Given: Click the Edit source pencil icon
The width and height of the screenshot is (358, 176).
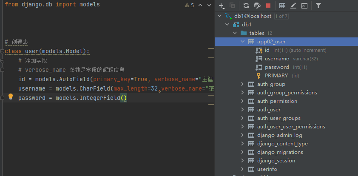Looking at the screenshot, I should tap(293, 6).
